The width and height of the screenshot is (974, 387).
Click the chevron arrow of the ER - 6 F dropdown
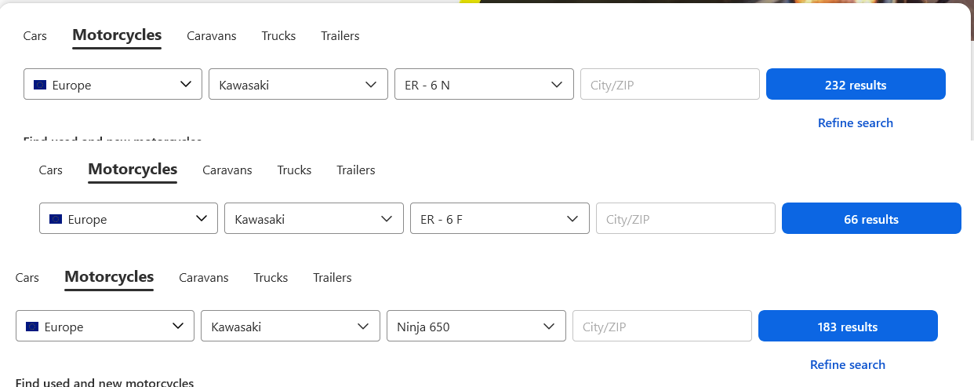572,219
